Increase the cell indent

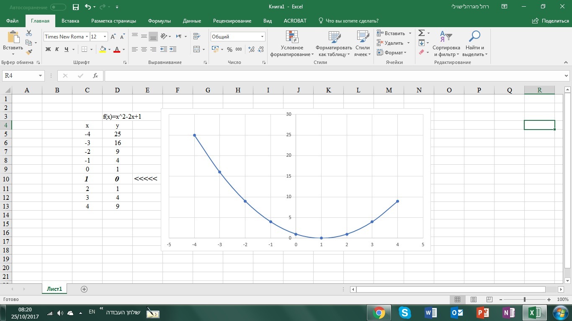[173, 49]
